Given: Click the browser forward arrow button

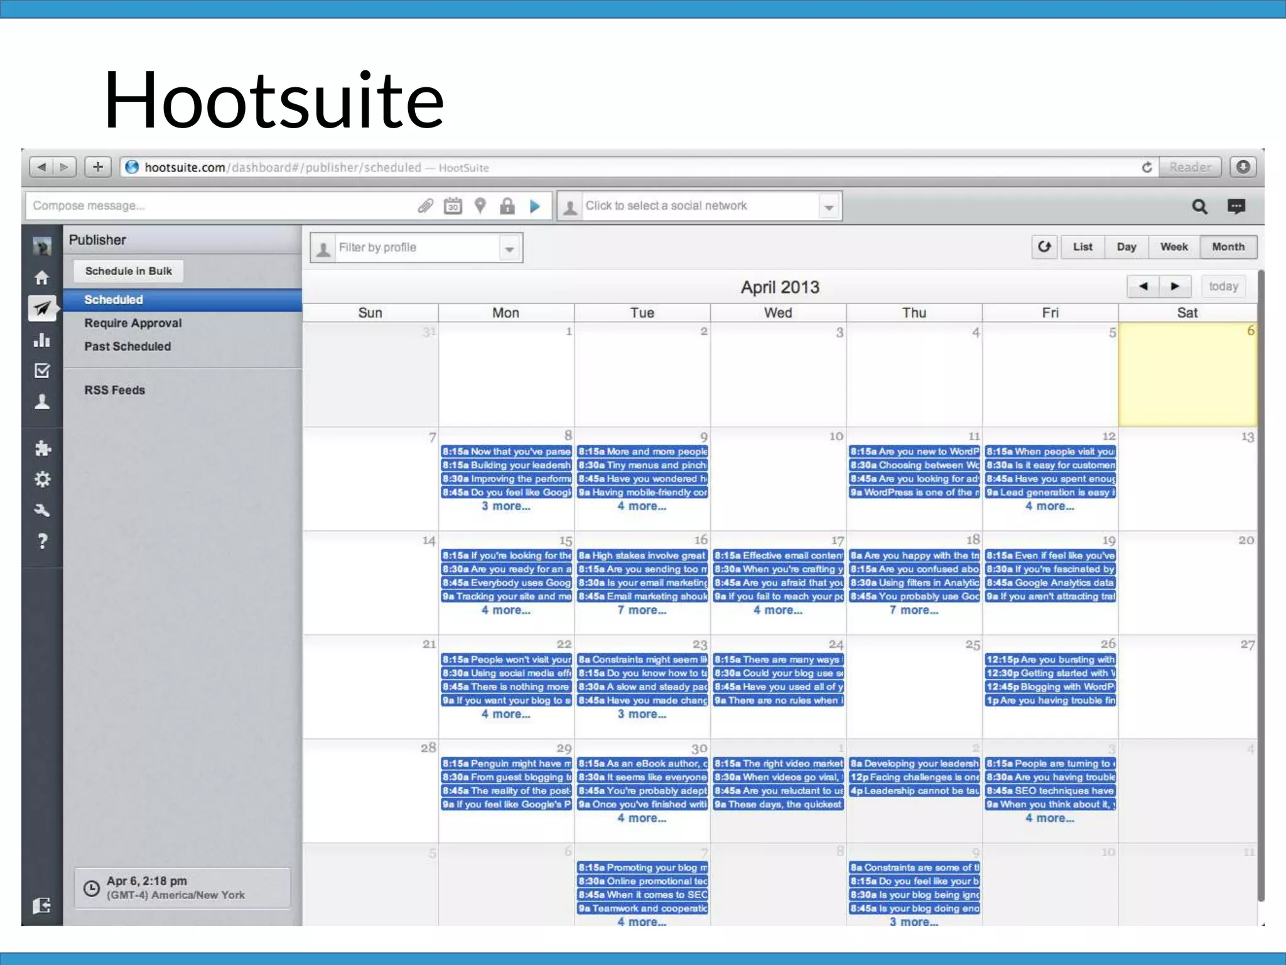Looking at the screenshot, I should 64,167.
